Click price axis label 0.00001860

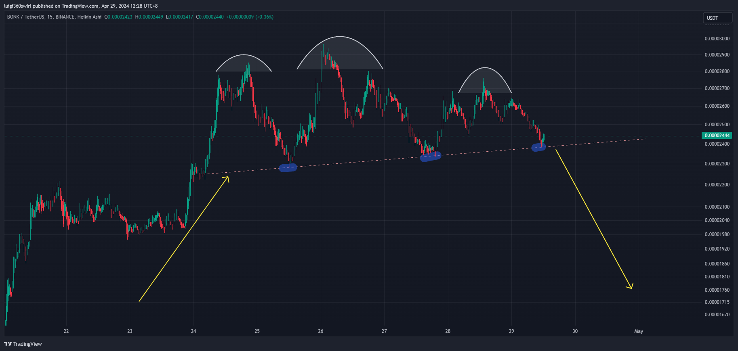[x=717, y=264]
